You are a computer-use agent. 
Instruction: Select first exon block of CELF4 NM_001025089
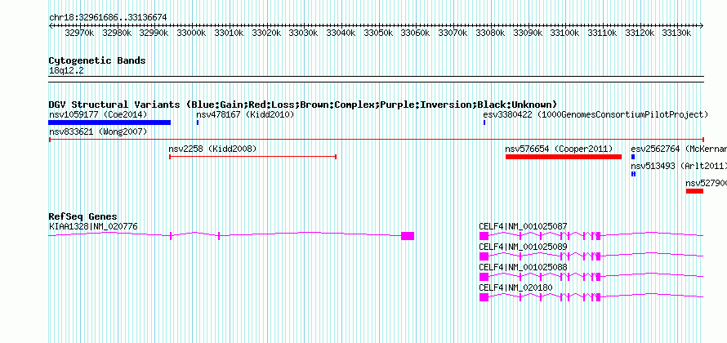tap(484, 256)
